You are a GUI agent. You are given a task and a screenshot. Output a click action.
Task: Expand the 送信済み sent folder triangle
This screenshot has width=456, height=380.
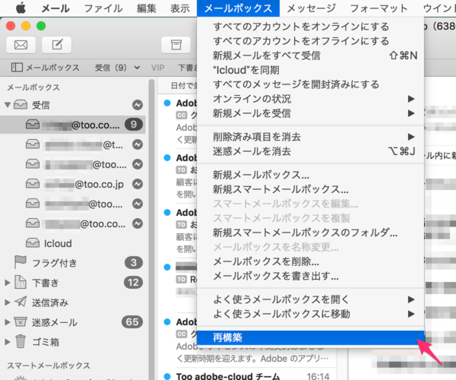8,302
